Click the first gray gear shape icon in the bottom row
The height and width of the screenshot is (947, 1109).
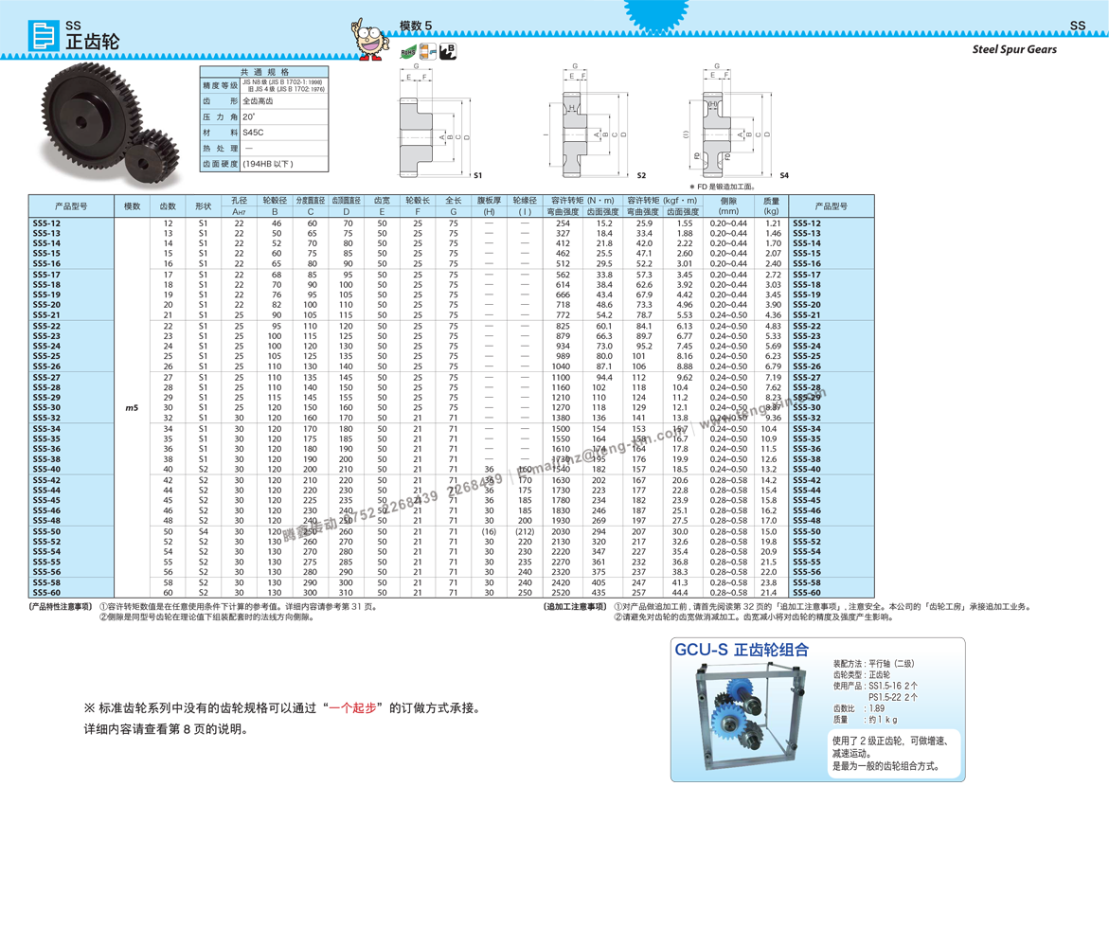416,157
